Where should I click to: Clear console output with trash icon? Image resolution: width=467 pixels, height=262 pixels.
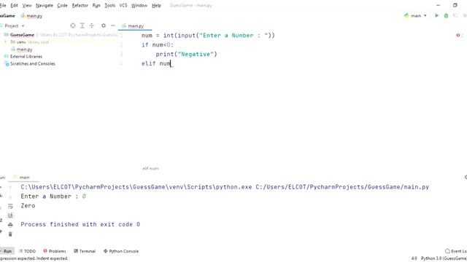[10, 234]
